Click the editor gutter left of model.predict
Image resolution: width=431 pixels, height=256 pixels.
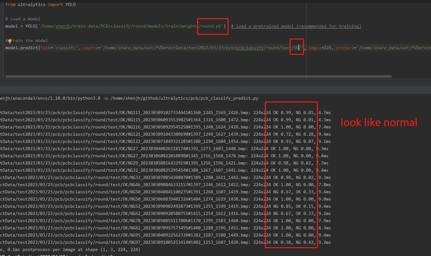pos(2,48)
